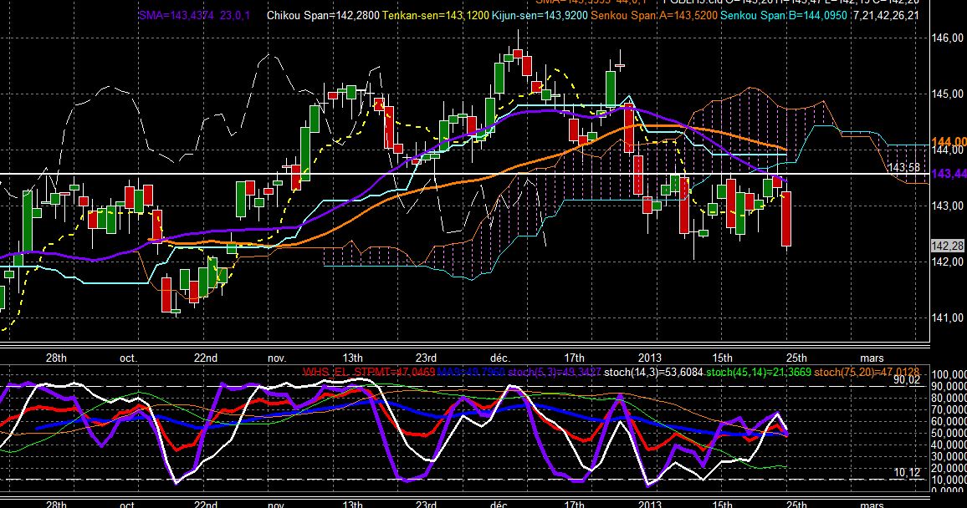The image size is (967, 508).
Task: Click '25th' on the price chart date axis
Action: coord(796,358)
